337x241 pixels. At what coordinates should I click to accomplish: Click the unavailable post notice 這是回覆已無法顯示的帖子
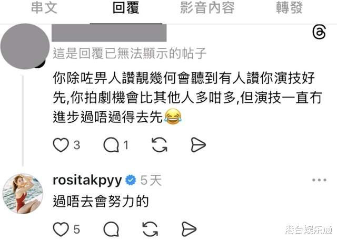[x=130, y=54]
